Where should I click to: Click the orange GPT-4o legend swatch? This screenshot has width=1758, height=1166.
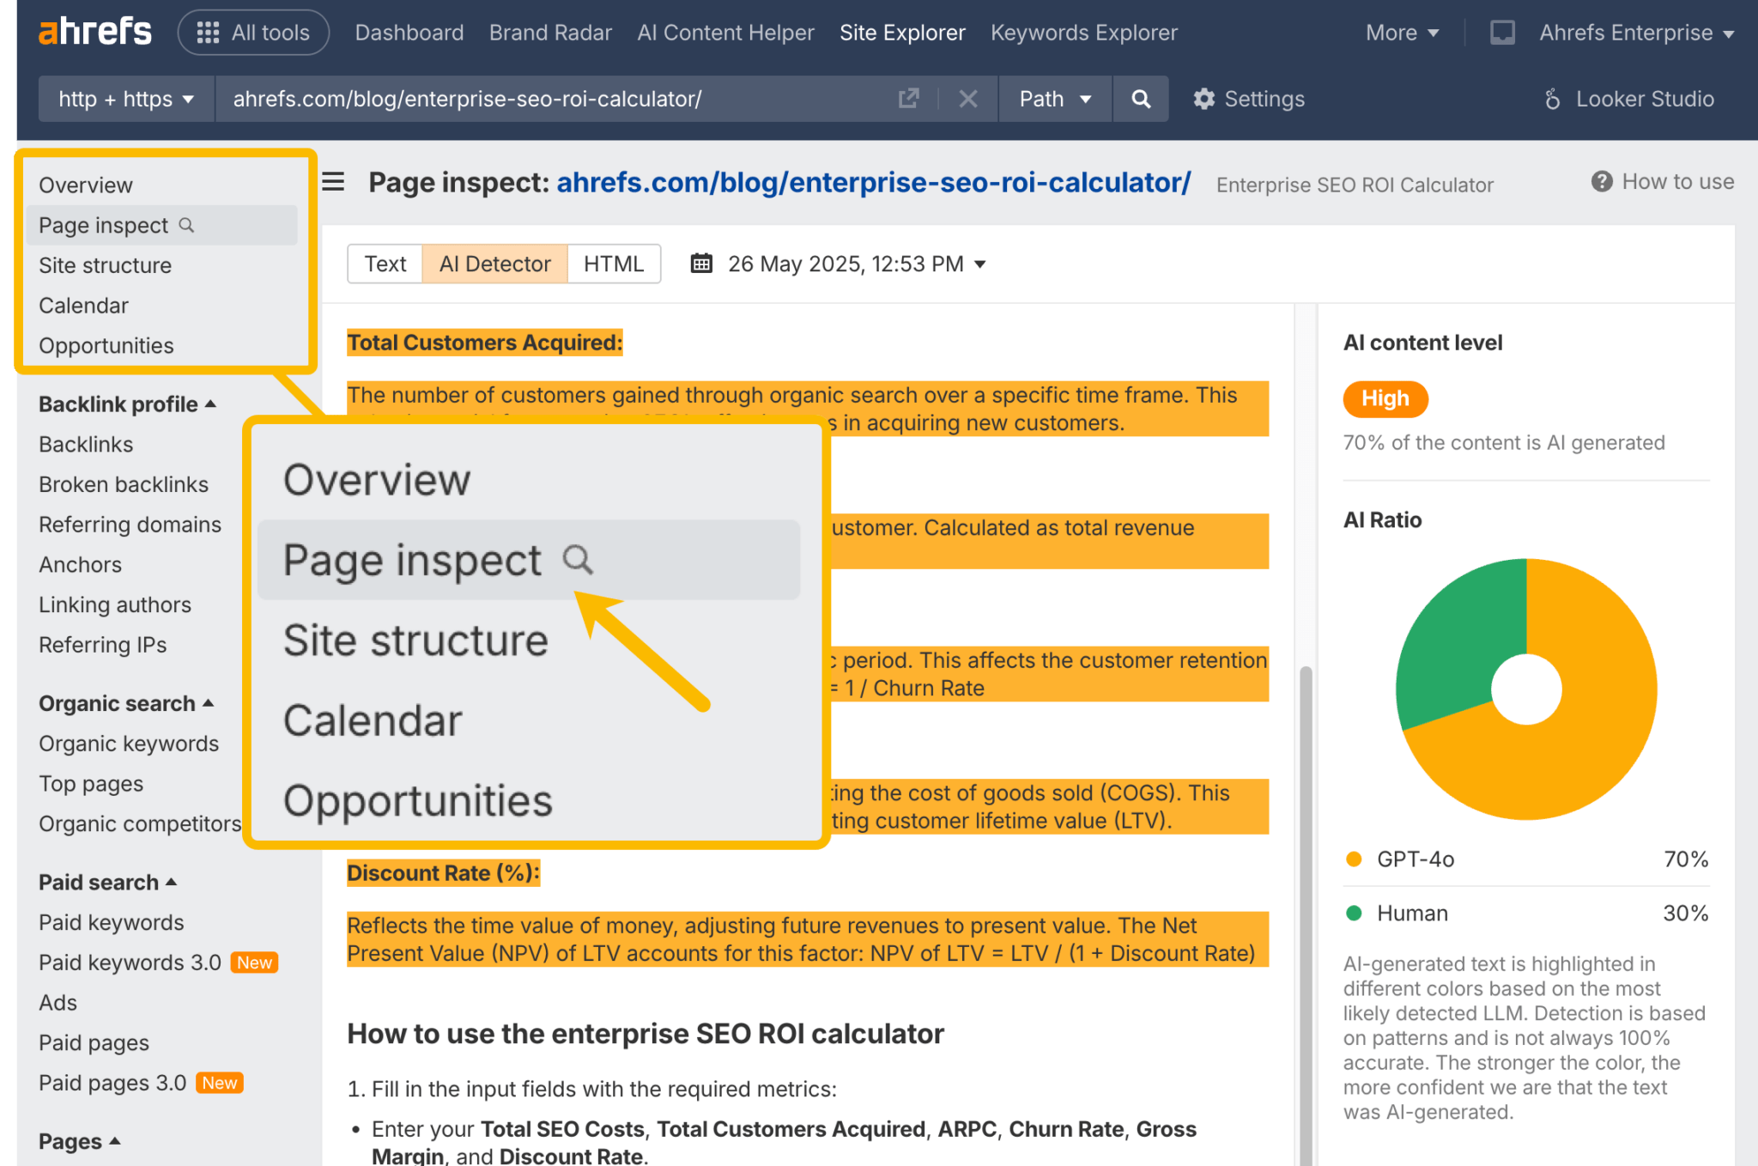click(x=1353, y=859)
